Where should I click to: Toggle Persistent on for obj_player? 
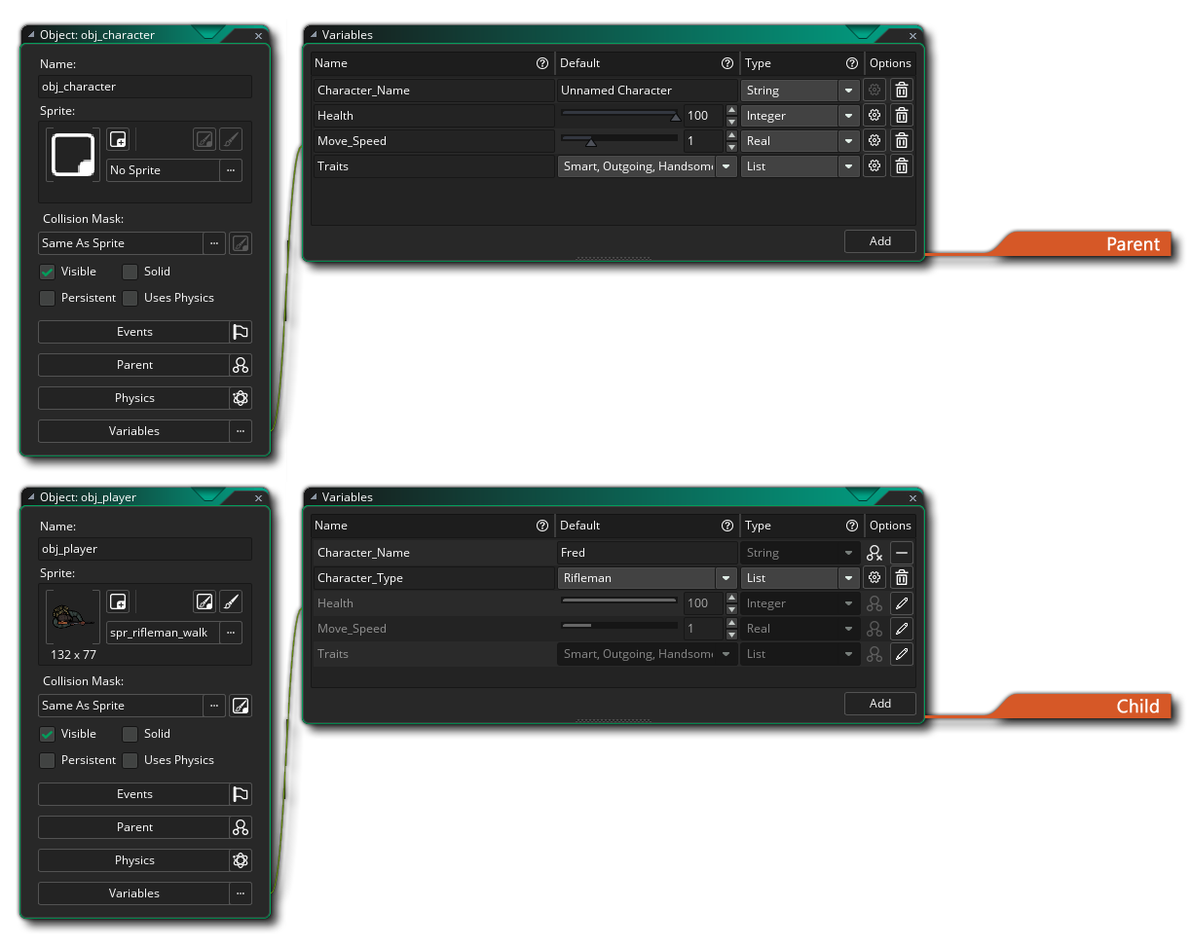coord(48,760)
